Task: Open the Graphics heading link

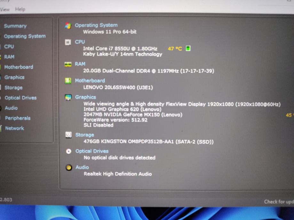Action: [85, 97]
